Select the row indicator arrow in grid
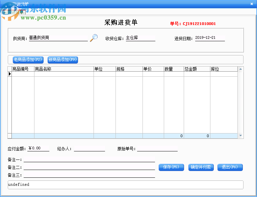 [x=10, y=74]
